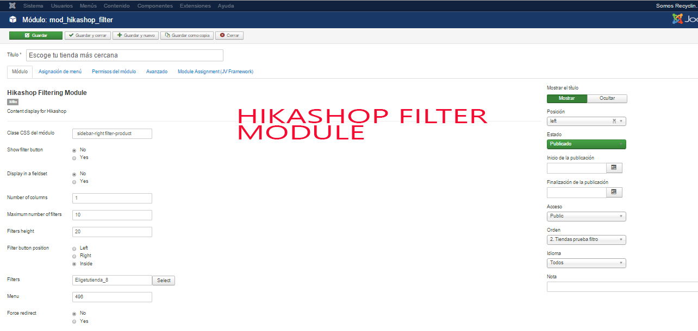Screen dimensions: 698x331
Task: Select Yes for Force redirect
Action: (x=74, y=321)
